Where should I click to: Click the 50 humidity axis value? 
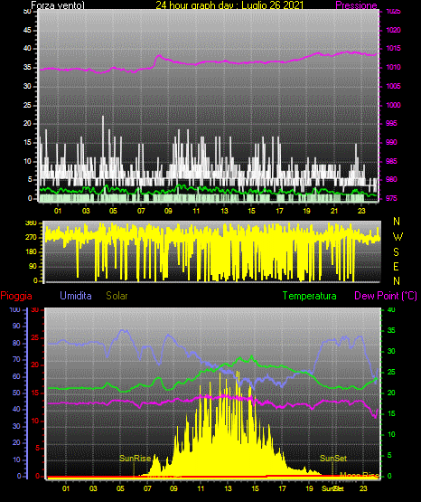(16, 393)
